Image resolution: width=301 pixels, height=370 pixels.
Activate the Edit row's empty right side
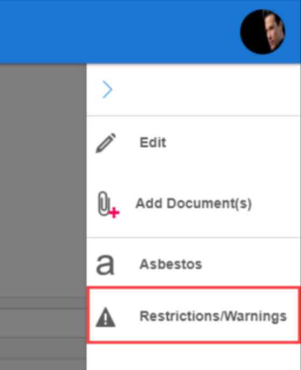pos(232,143)
